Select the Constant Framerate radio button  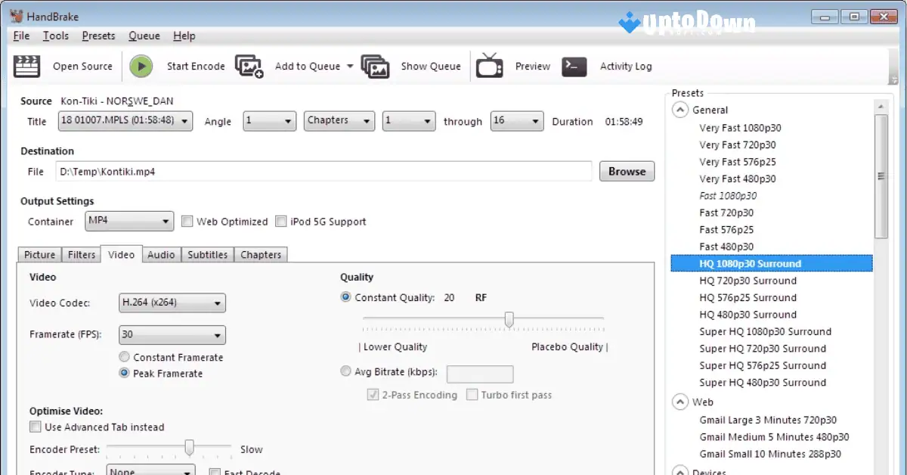(x=123, y=357)
